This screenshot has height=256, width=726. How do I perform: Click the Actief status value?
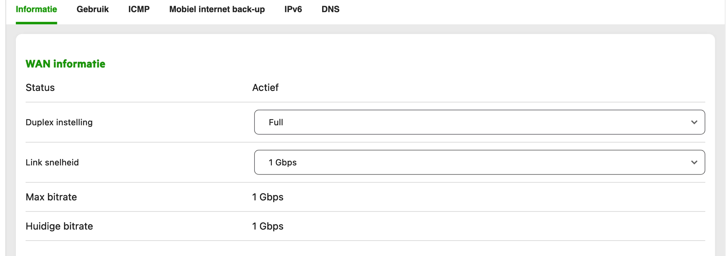point(265,88)
